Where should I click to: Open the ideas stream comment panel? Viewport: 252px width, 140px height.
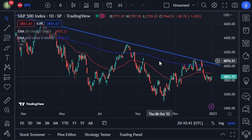tap(246, 121)
